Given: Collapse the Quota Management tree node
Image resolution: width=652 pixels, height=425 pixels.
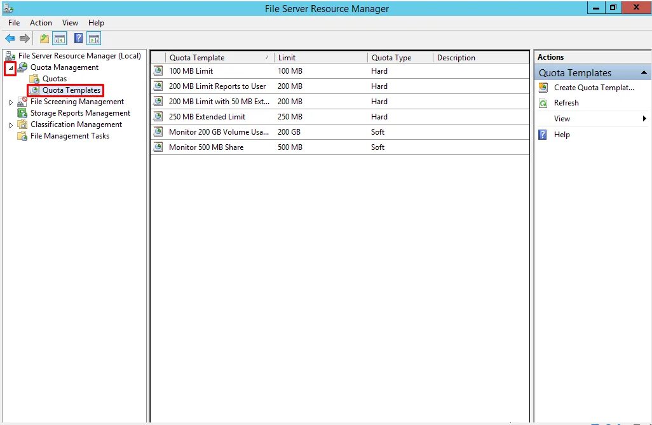Looking at the screenshot, I should tap(11, 68).
